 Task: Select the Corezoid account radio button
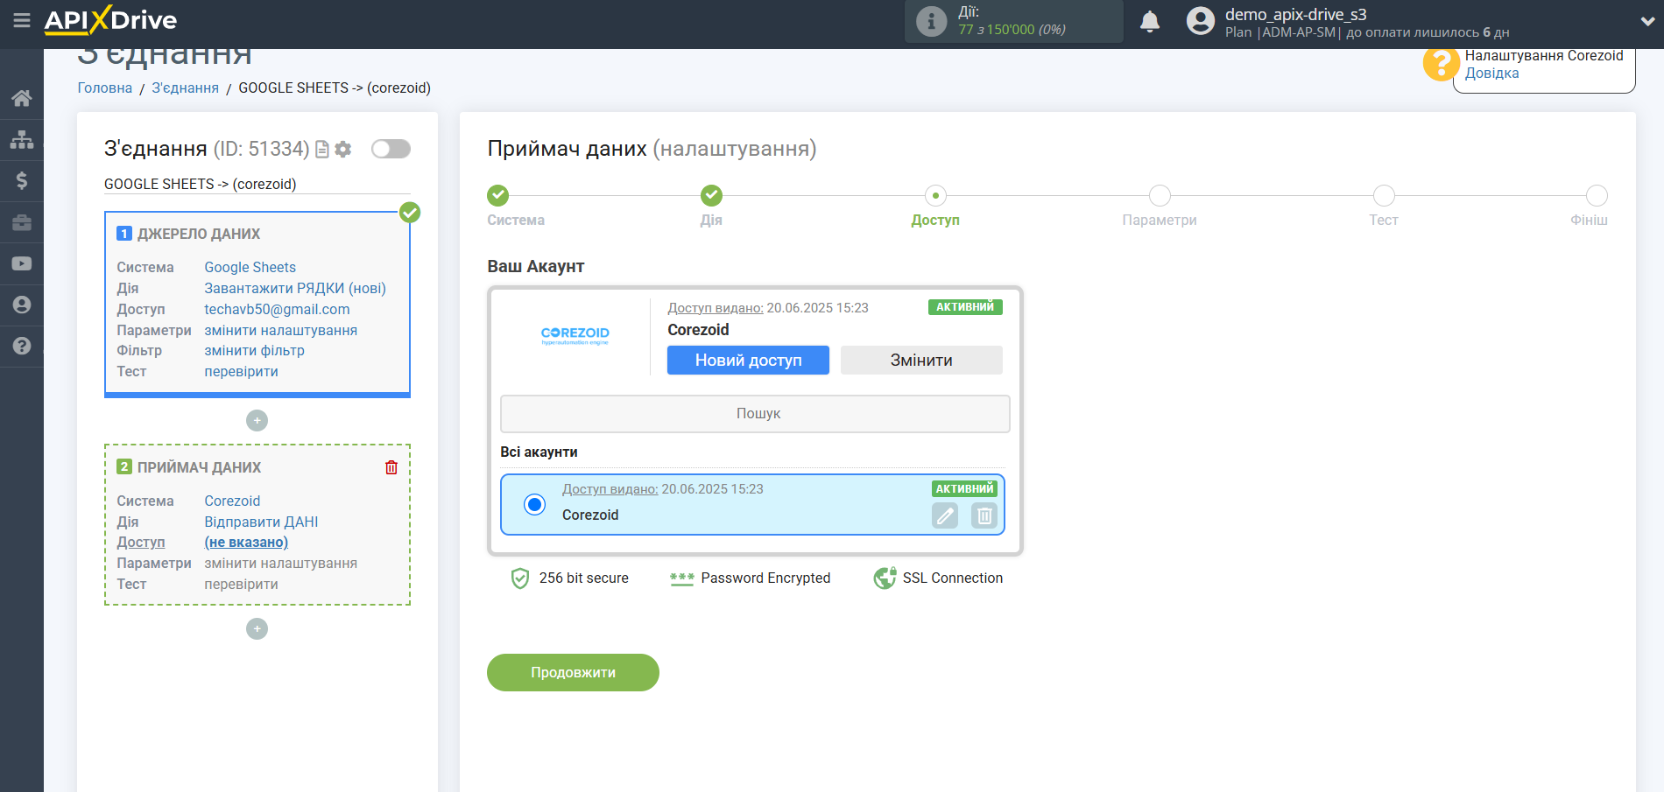534,504
